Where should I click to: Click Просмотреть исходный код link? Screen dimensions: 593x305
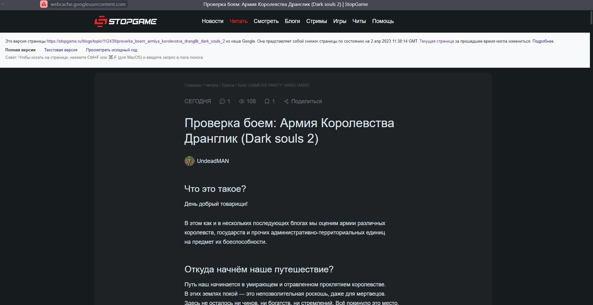tap(112, 50)
